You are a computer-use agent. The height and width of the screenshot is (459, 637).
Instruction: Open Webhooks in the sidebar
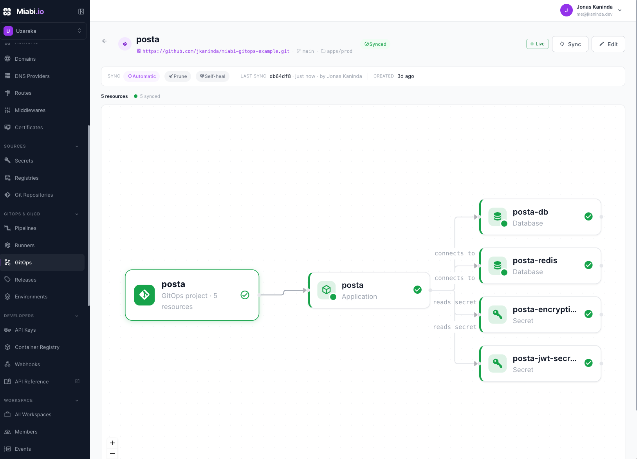point(42,364)
